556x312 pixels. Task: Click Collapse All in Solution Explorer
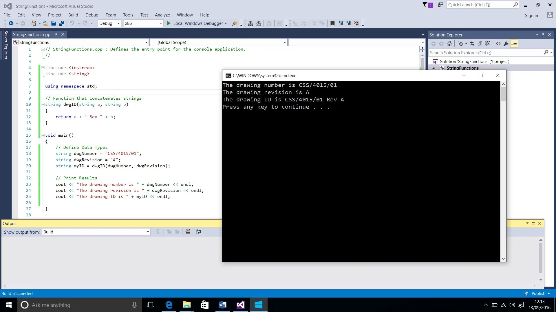tap(480, 44)
